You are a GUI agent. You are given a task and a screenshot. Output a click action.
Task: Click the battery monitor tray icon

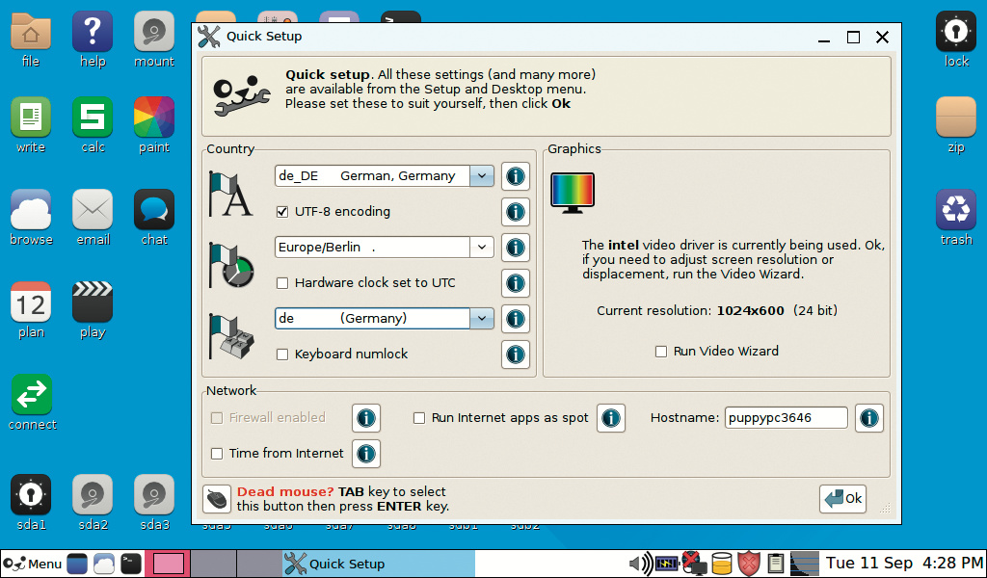tap(667, 565)
